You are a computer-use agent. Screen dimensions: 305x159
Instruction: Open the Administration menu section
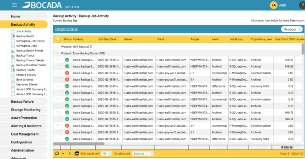click(x=24, y=150)
